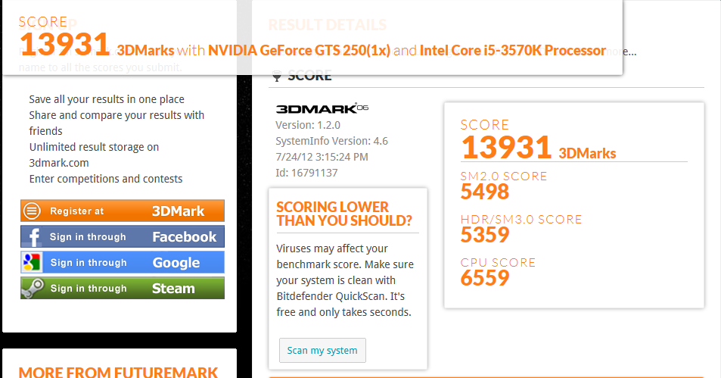Click the Google logo icon
721x378 pixels.
coord(32,262)
